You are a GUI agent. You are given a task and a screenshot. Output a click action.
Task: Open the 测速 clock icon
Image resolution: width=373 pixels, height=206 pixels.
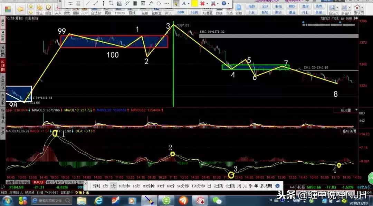(48, 7)
